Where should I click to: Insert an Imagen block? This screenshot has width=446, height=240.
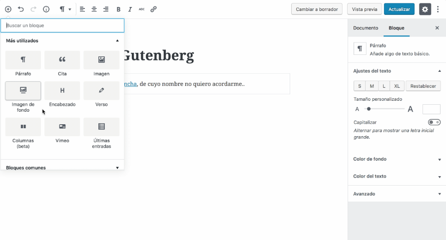(101, 64)
